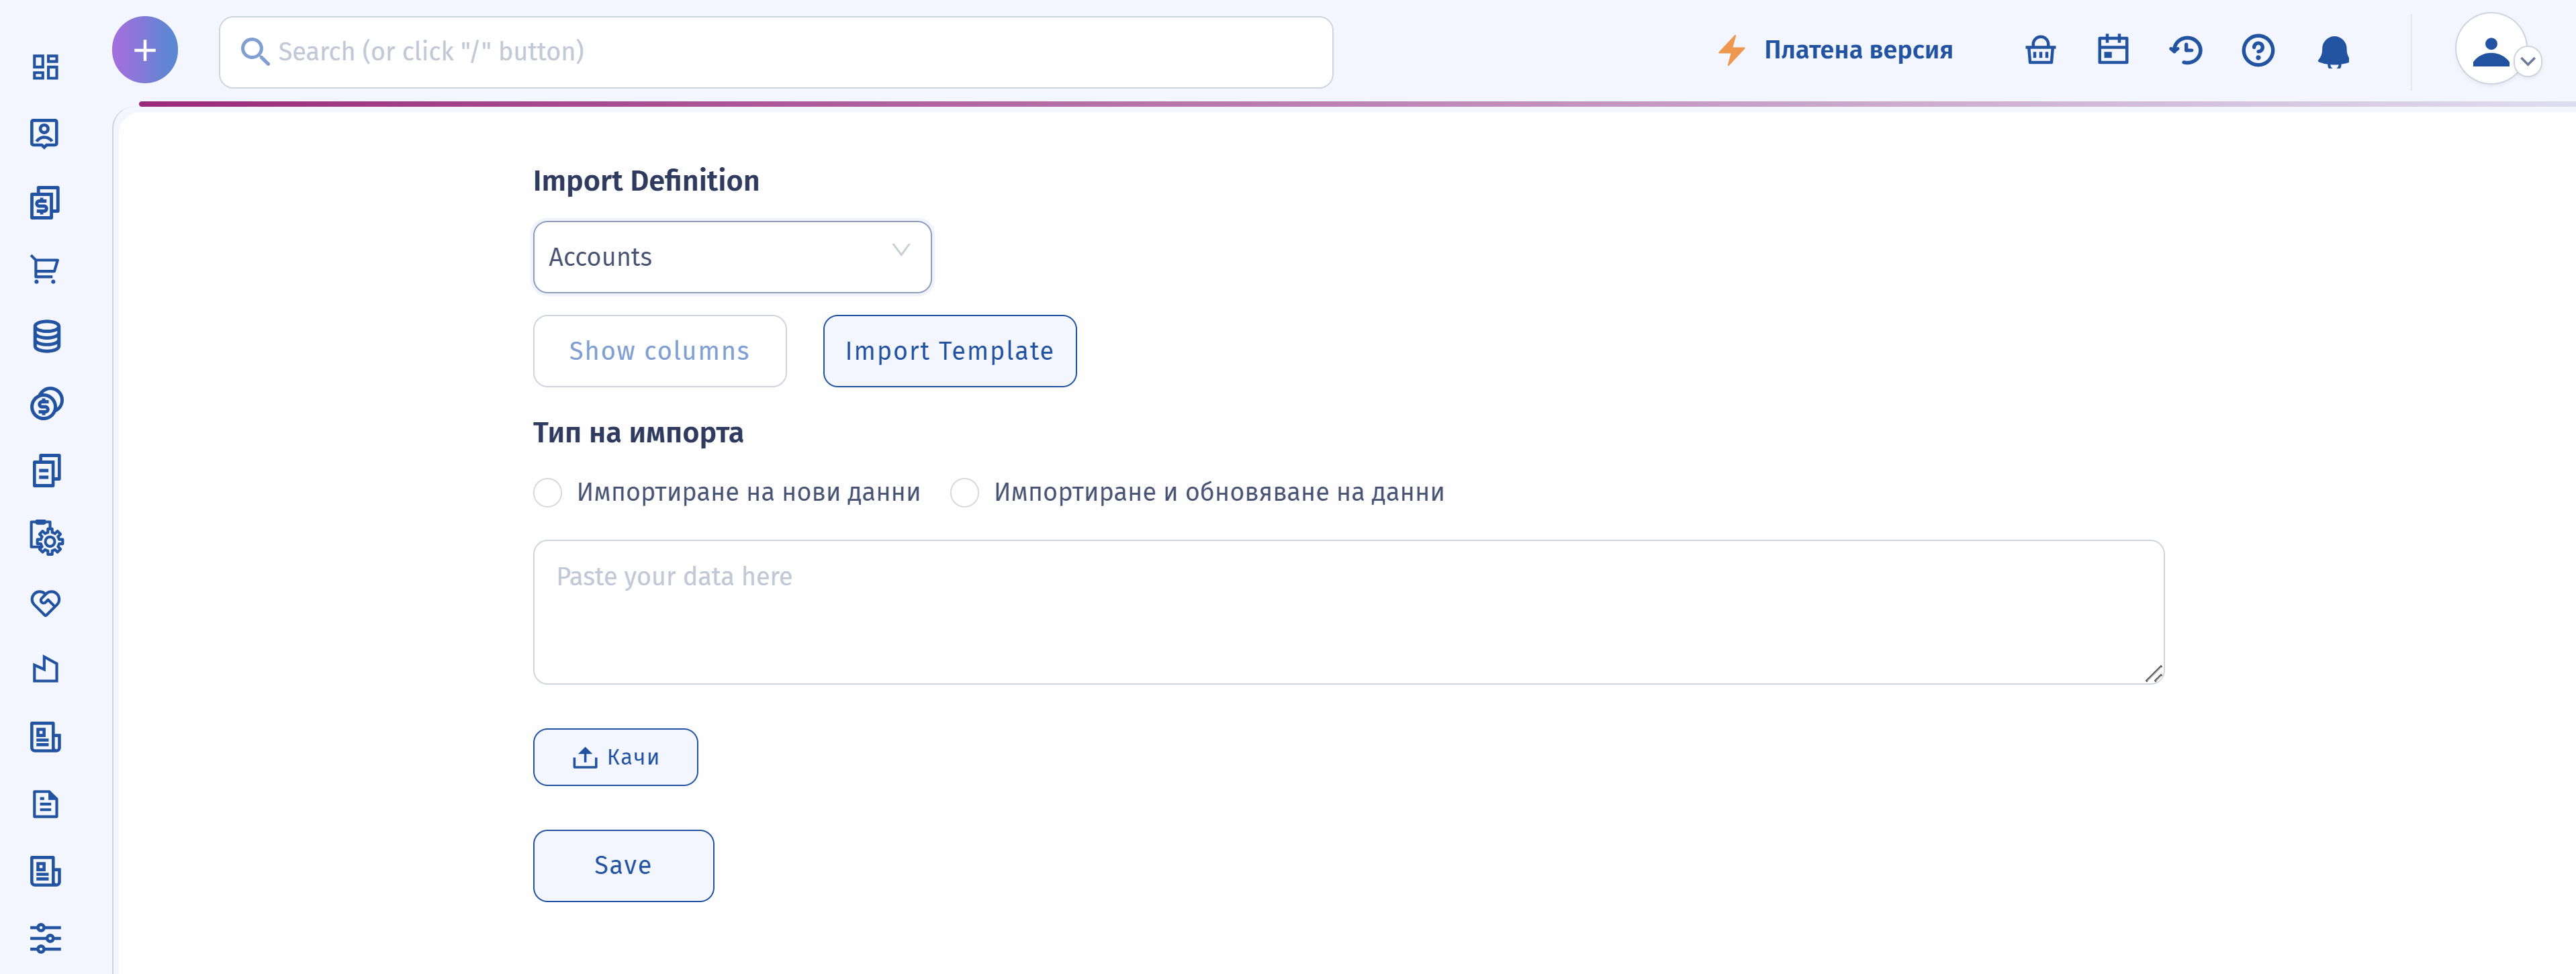Select 'Импортиране на нови данни' radio button
This screenshot has height=974, width=2576.
pos(548,493)
